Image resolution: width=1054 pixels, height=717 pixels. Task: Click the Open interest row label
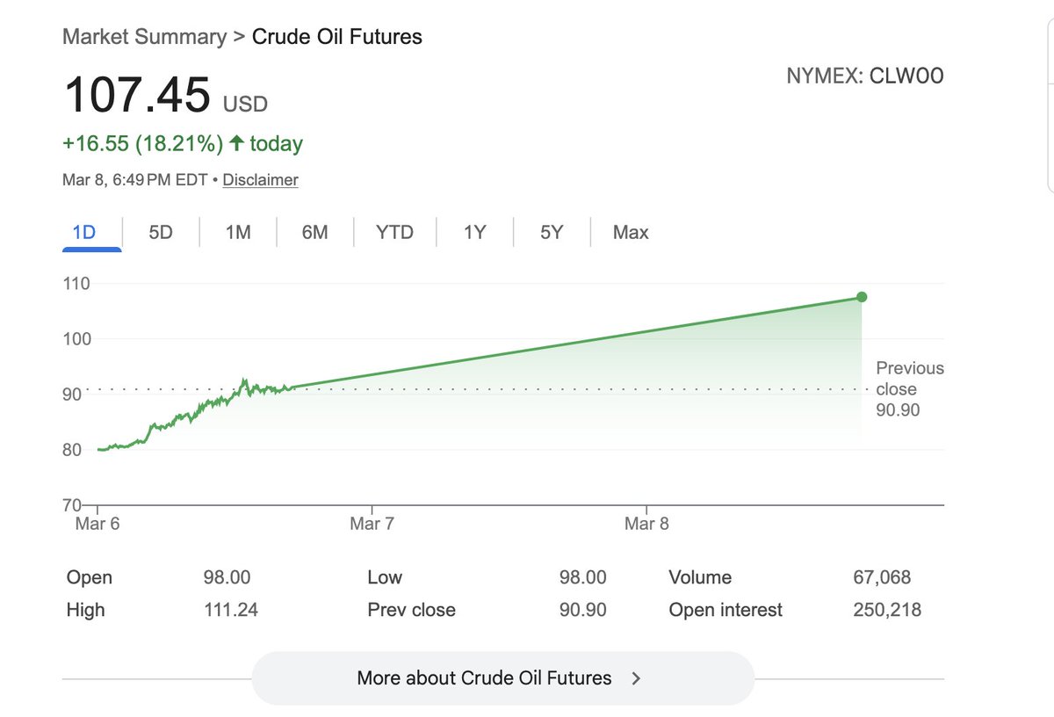[726, 610]
